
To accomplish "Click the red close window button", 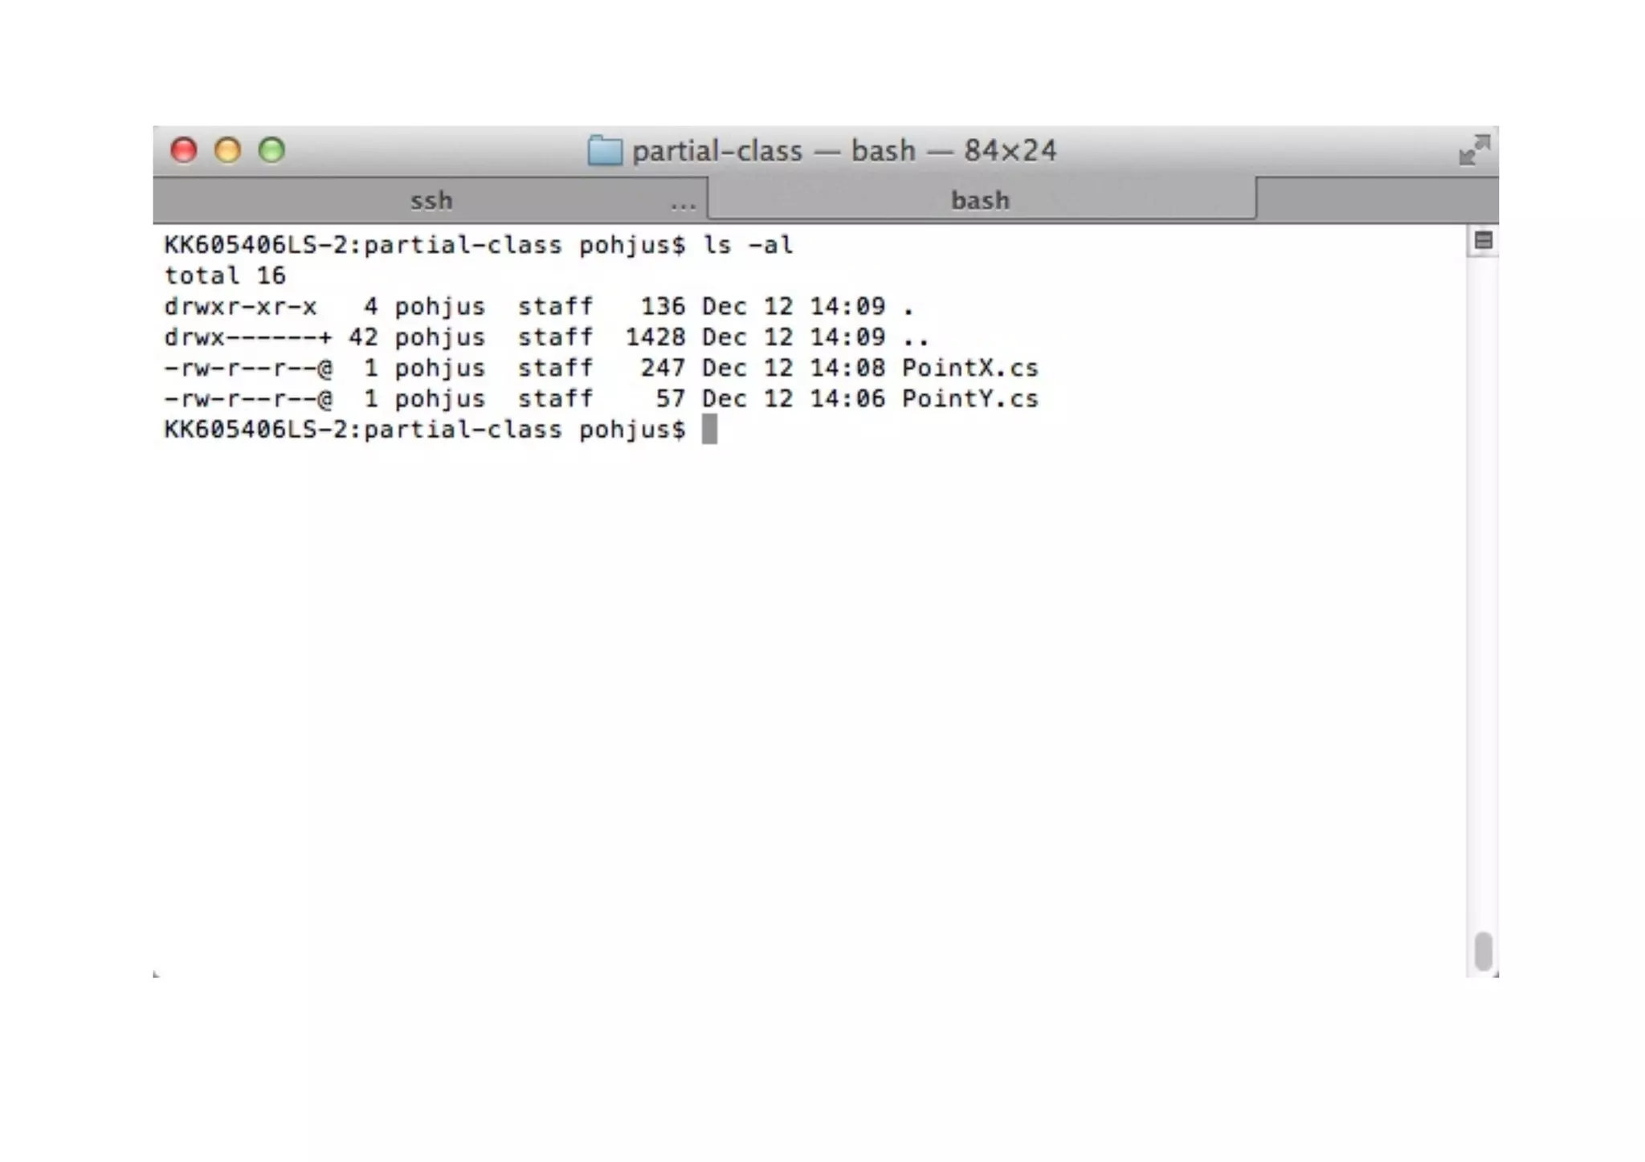I will coord(184,150).
